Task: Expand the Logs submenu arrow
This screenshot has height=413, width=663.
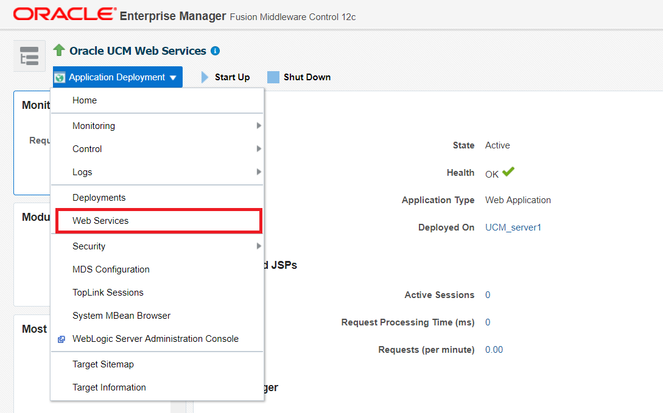Action: click(x=259, y=172)
